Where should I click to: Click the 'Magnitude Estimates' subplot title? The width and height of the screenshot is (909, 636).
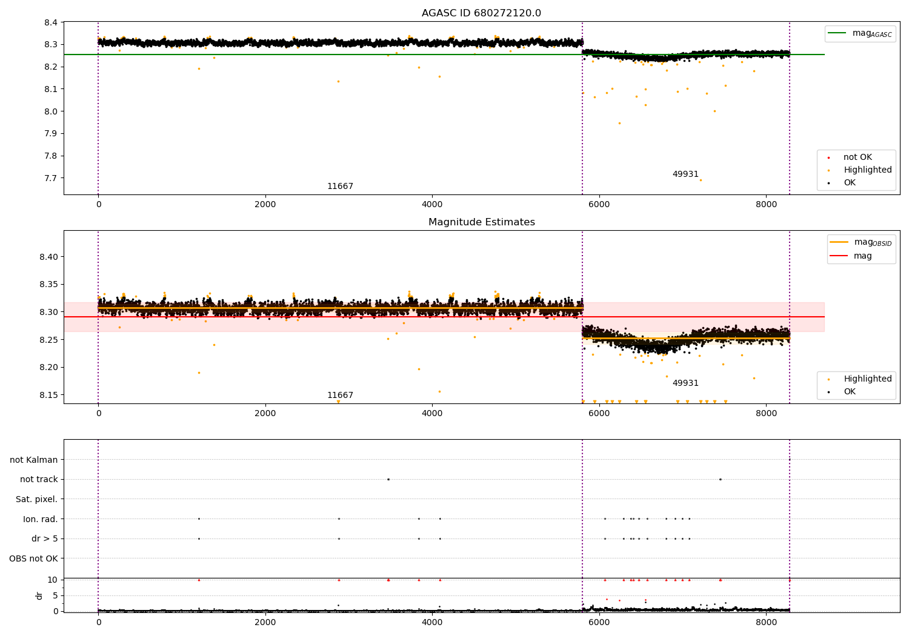pyautogui.click(x=481, y=222)
